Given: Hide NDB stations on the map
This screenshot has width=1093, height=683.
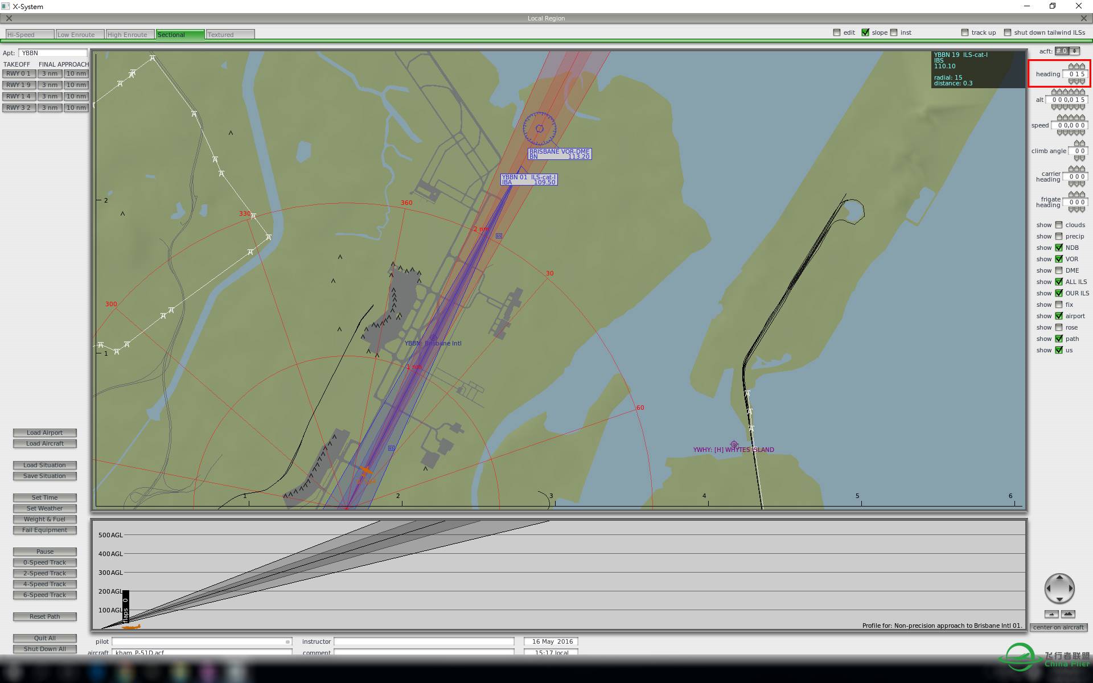Looking at the screenshot, I should pos(1059,248).
